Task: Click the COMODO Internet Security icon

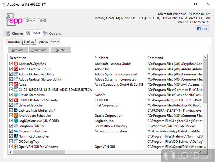Action: (x=16, y=100)
